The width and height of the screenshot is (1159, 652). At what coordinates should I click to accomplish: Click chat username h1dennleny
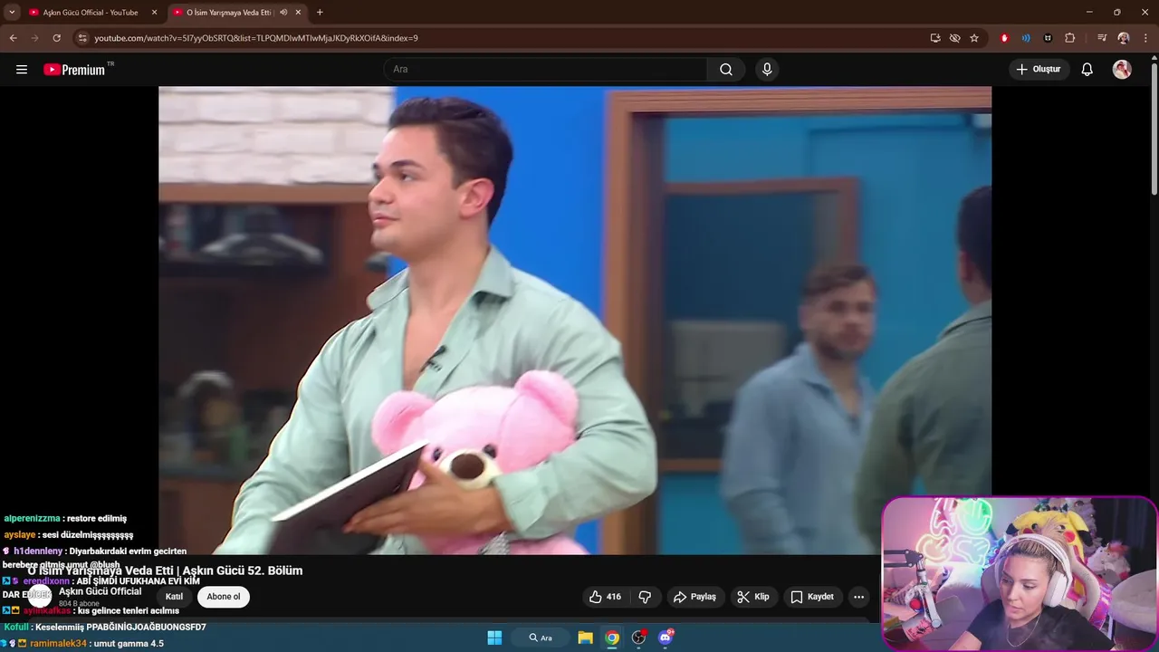(38, 551)
